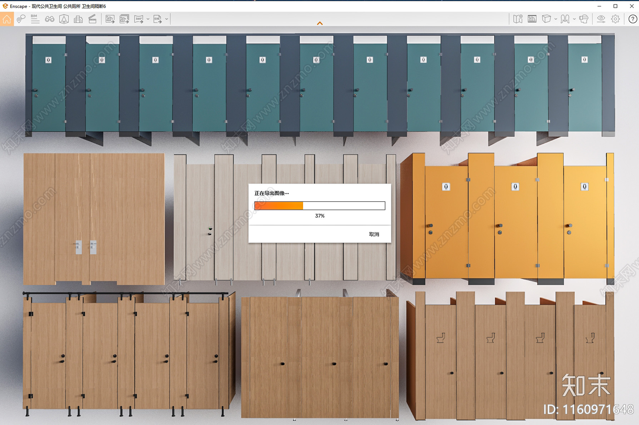This screenshot has width=639, height=425.
Task: Open Collaborative Annotations location-bubble icon
Action: click(x=21, y=19)
